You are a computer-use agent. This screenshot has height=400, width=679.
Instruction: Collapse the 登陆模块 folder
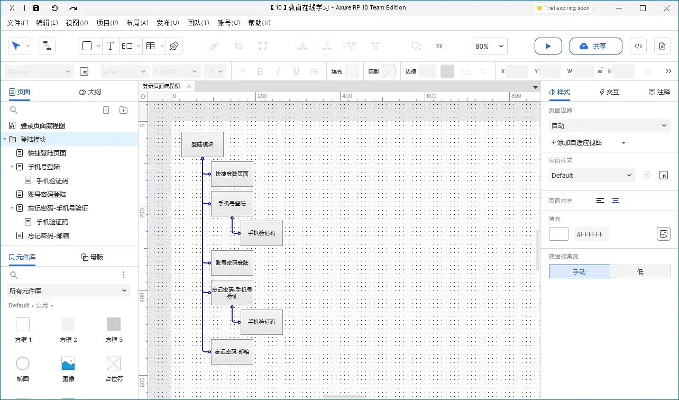5,139
